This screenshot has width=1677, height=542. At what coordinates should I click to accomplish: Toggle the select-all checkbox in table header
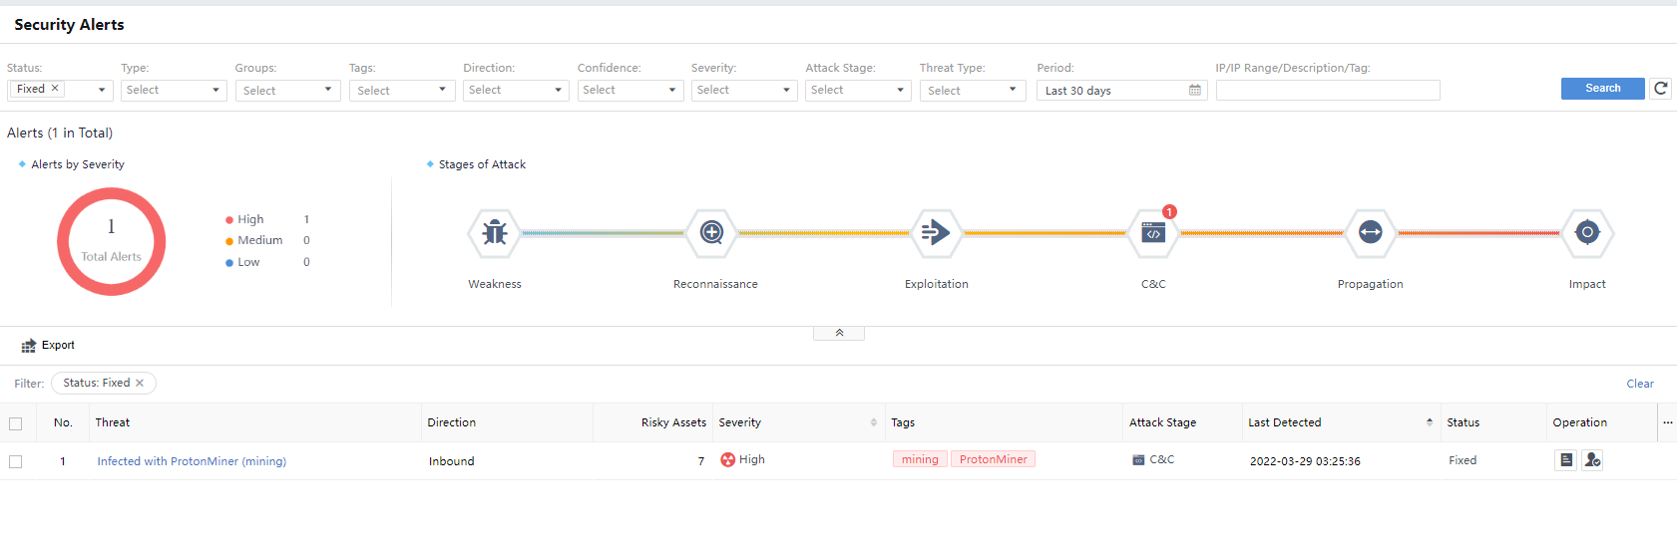pos(15,423)
